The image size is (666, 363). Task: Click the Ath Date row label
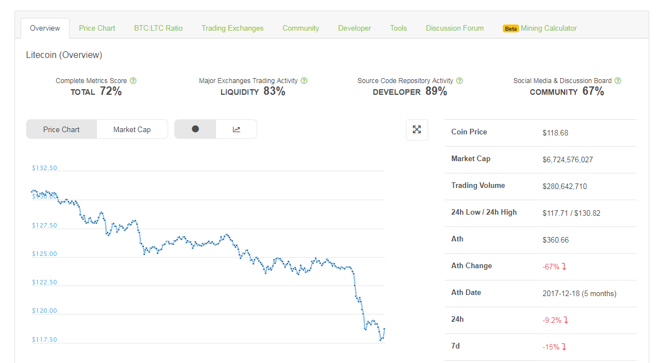click(466, 293)
